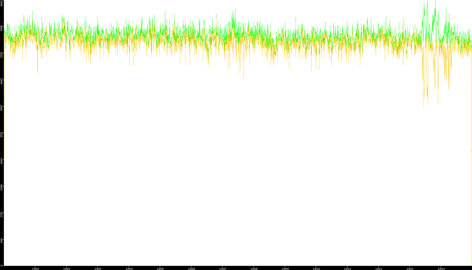Select the 14:14 time axis label

(441, 269)
